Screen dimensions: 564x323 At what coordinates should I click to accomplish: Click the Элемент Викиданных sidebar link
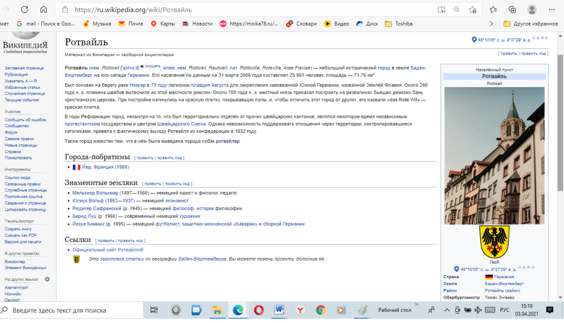26,268
